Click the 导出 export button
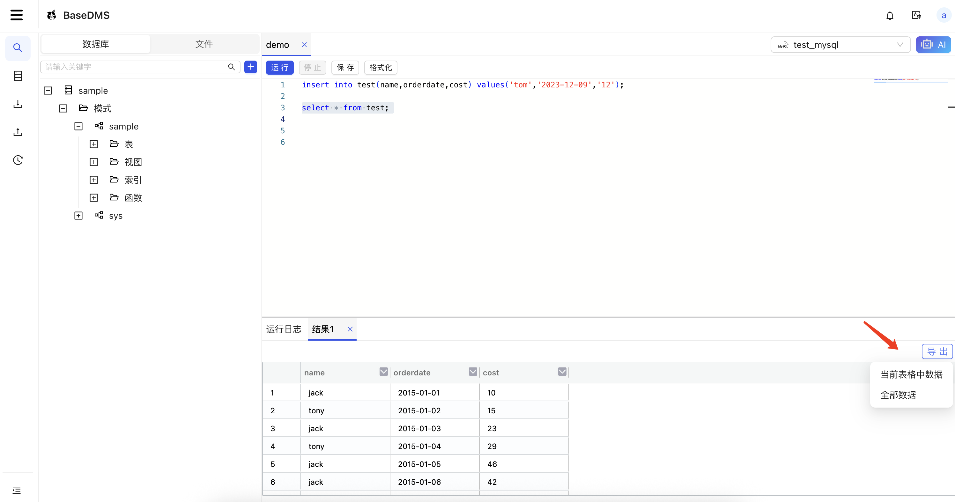This screenshot has height=502, width=955. coord(937,351)
